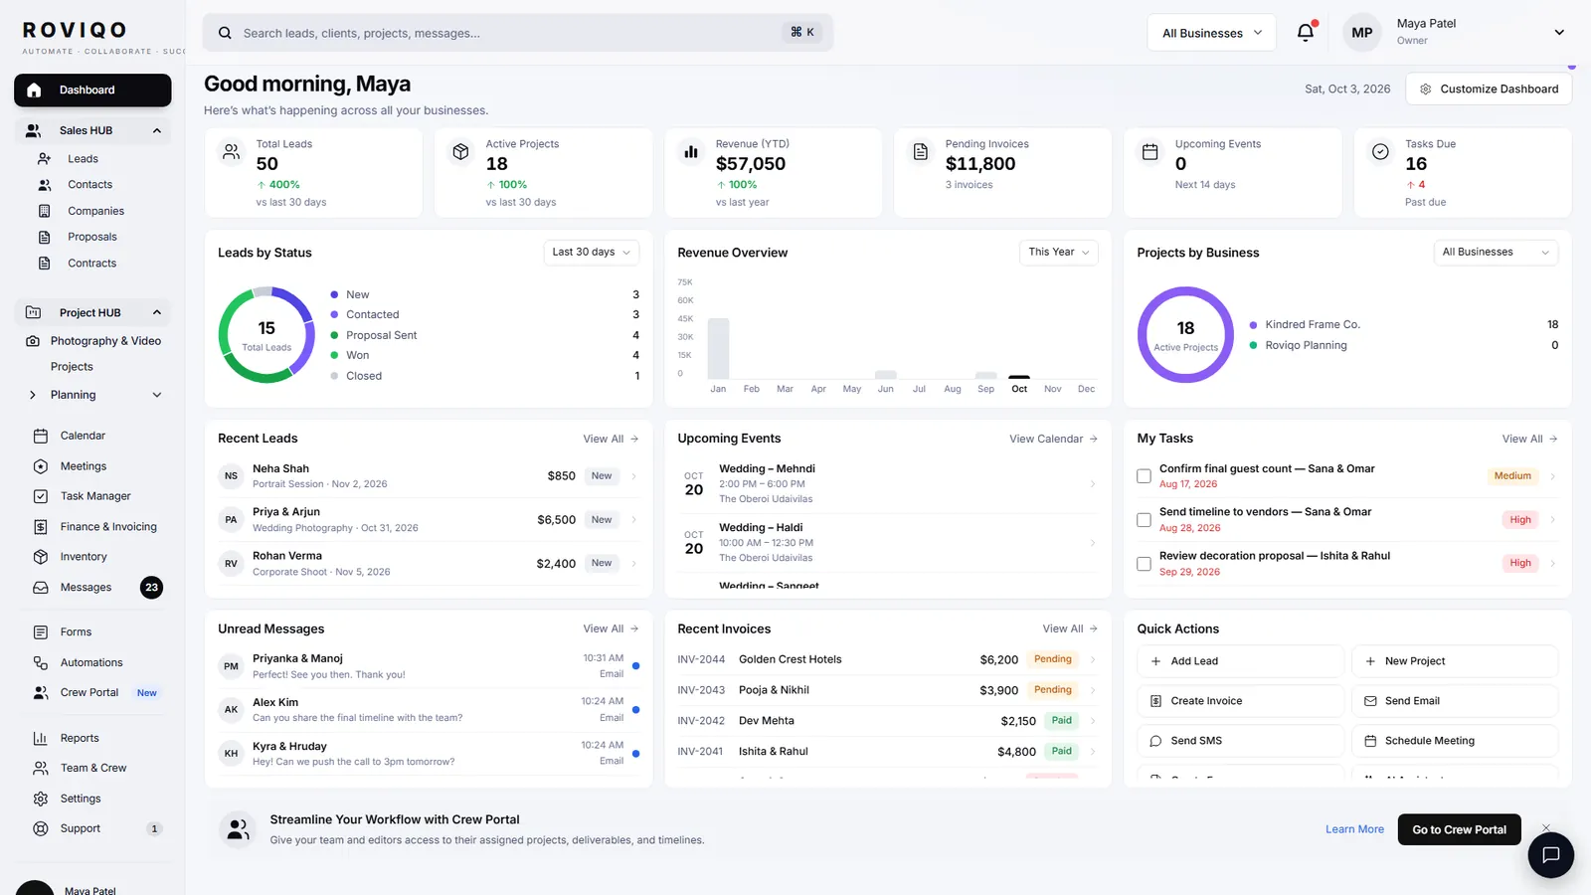Open the Maya Patel account menu chevron
1591x895 pixels.
[1559, 33]
